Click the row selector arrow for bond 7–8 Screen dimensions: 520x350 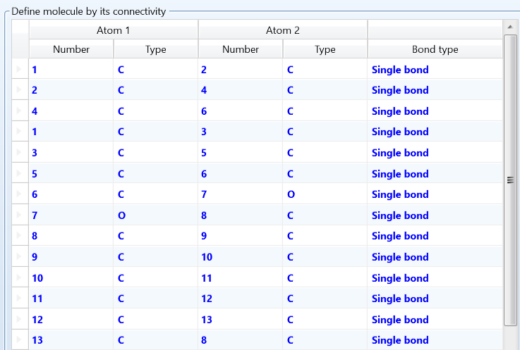[20, 215]
